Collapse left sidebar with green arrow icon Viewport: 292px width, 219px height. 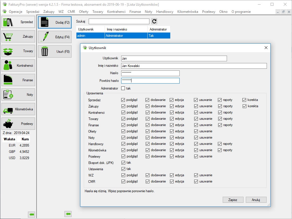pos(31,214)
